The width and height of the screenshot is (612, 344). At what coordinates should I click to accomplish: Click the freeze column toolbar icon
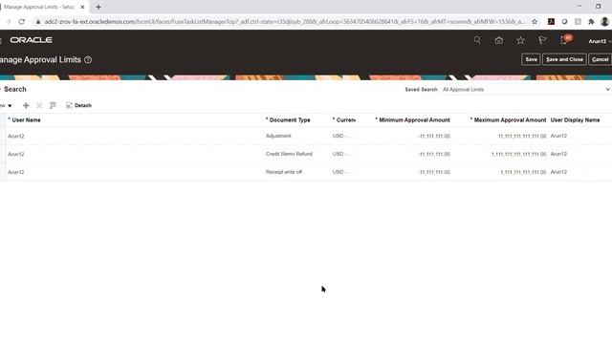(x=53, y=105)
